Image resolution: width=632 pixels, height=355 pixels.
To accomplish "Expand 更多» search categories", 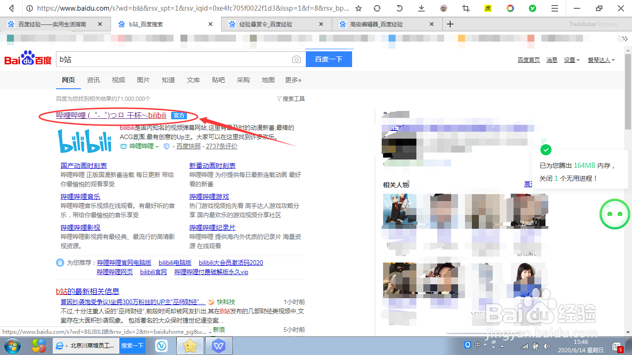I will point(293,80).
